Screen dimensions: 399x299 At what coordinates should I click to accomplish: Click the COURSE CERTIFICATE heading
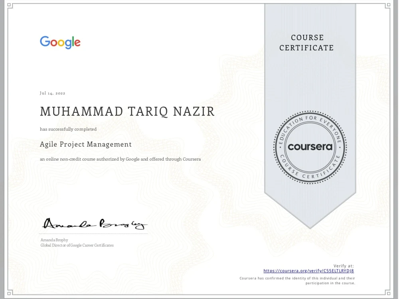[x=306, y=43]
